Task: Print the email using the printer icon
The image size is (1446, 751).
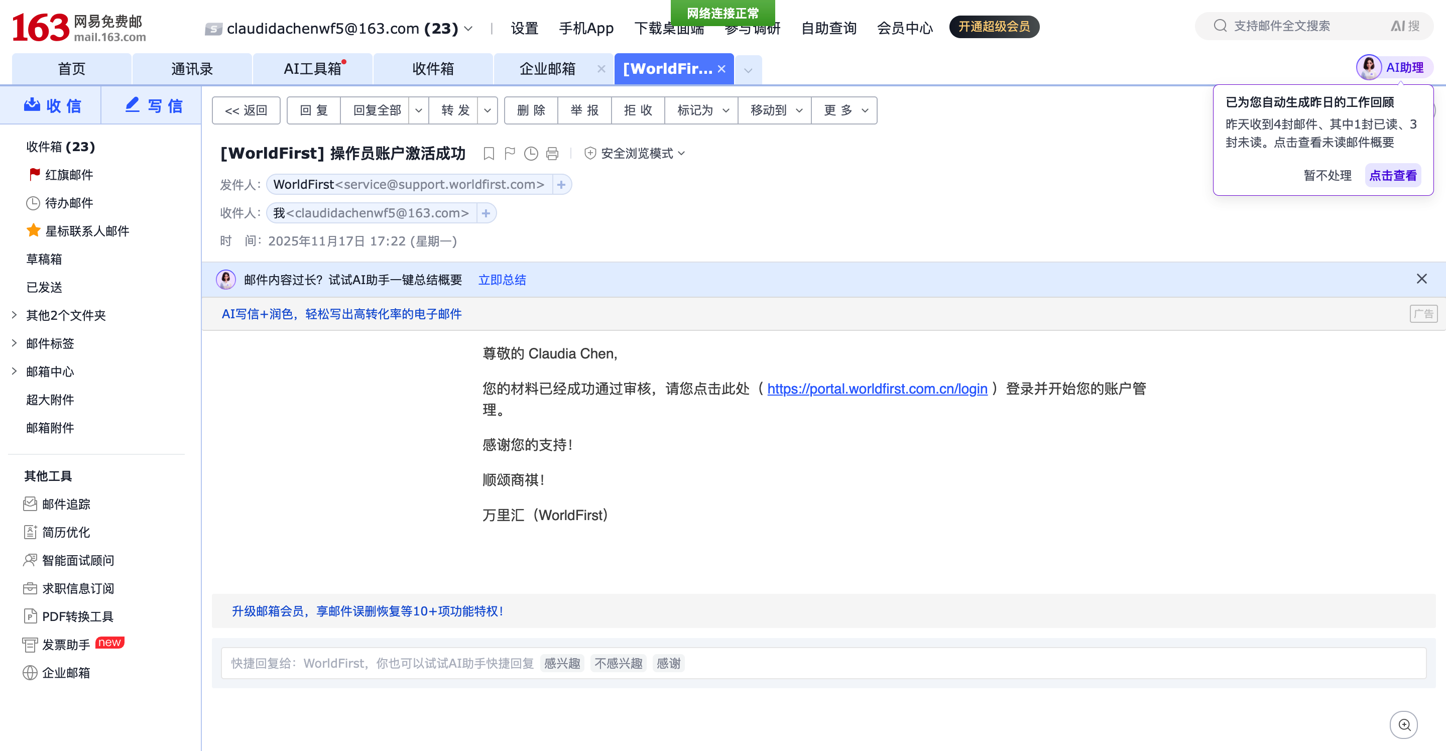Action: [x=552, y=153]
